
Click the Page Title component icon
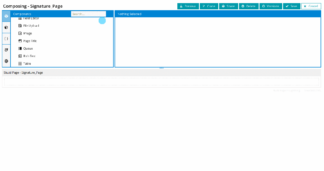point(20,41)
